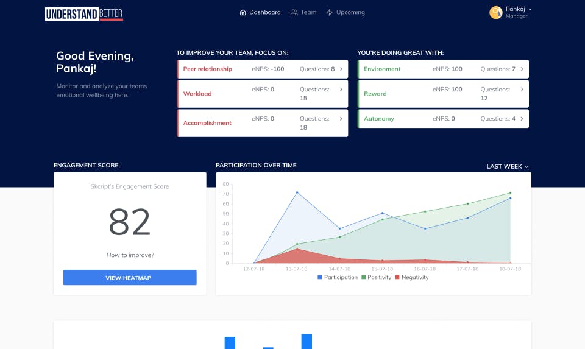Click the red Negativity legend swatch
The image size is (585, 349).
coord(397,277)
